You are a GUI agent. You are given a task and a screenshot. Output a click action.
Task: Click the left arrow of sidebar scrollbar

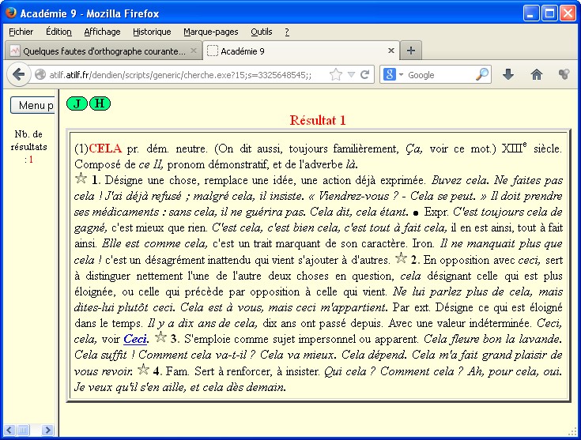(x=9, y=430)
